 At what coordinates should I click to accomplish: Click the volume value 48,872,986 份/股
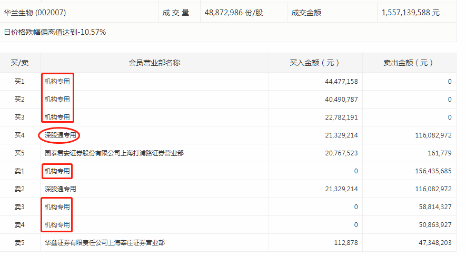click(234, 13)
